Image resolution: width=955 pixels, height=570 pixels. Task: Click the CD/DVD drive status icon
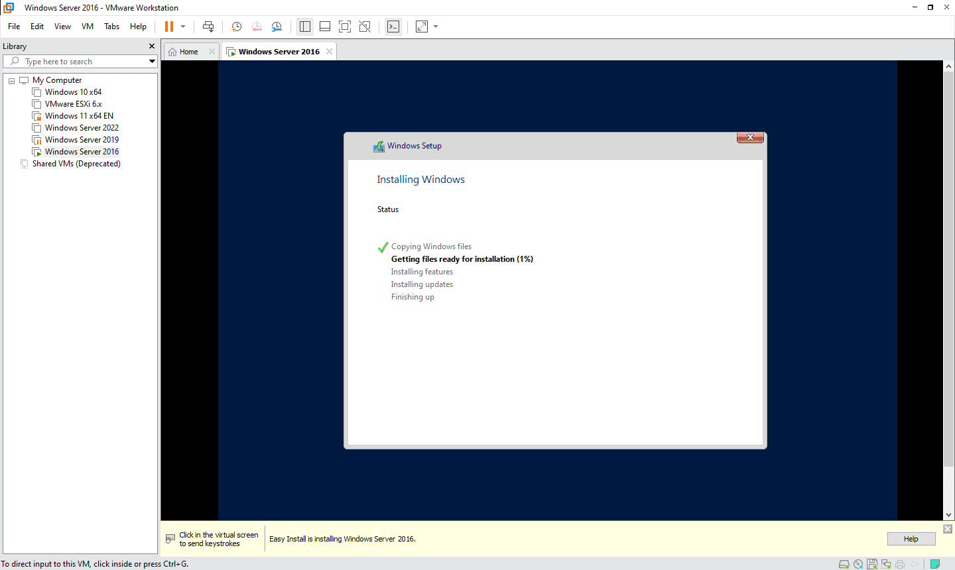[x=858, y=564]
